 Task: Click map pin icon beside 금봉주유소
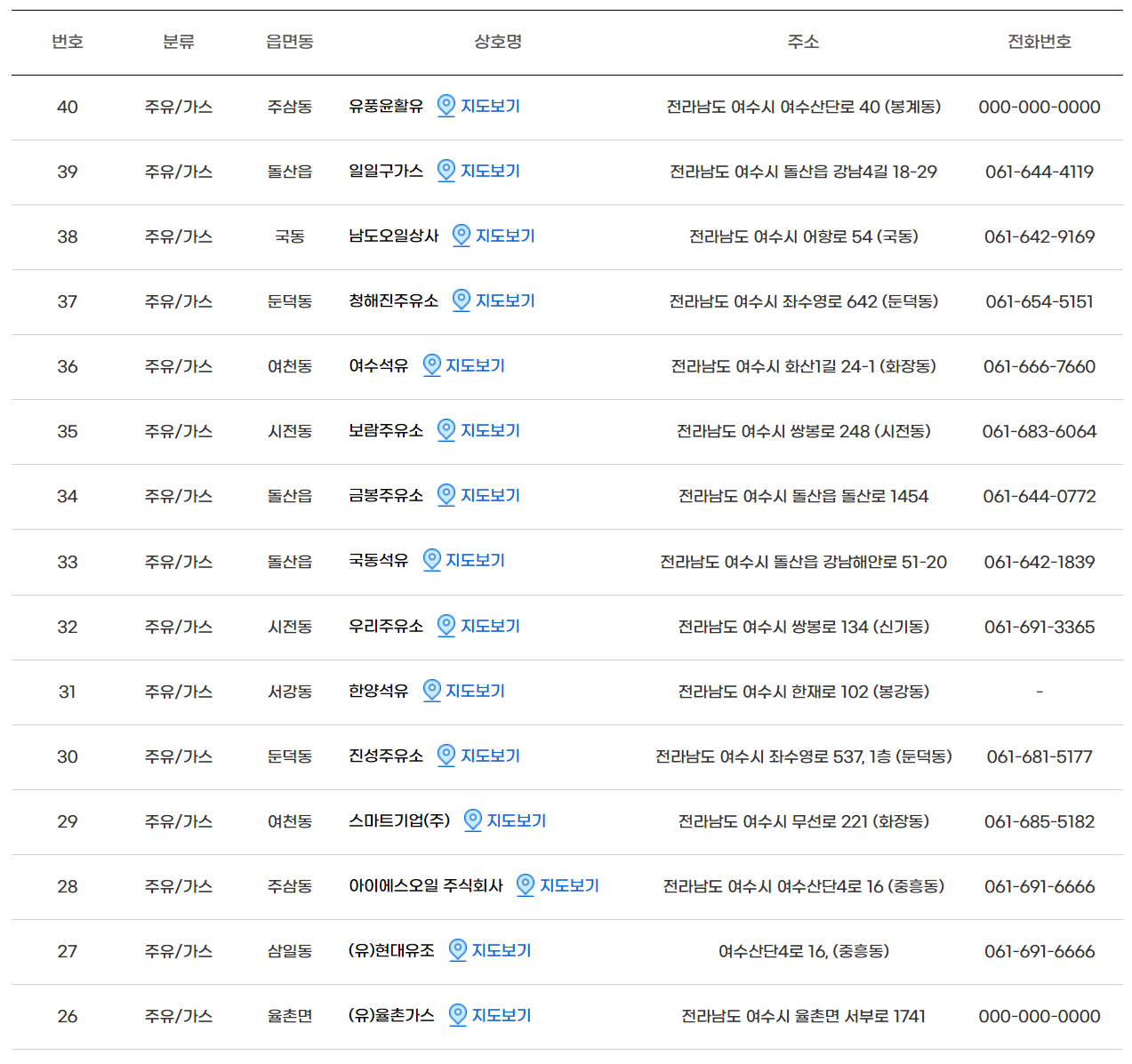point(446,495)
